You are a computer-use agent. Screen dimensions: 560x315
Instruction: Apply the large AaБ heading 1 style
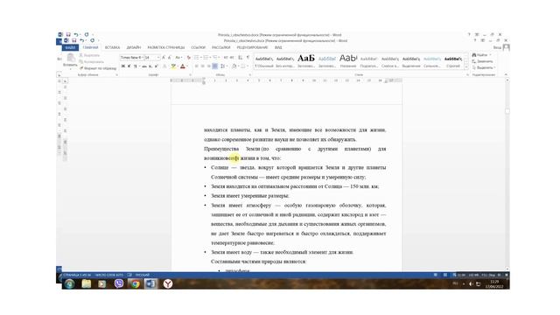pyautogui.click(x=306, y=61)
